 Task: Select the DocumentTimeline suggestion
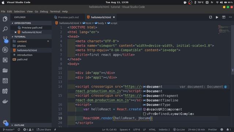click(x=186, y=100)
